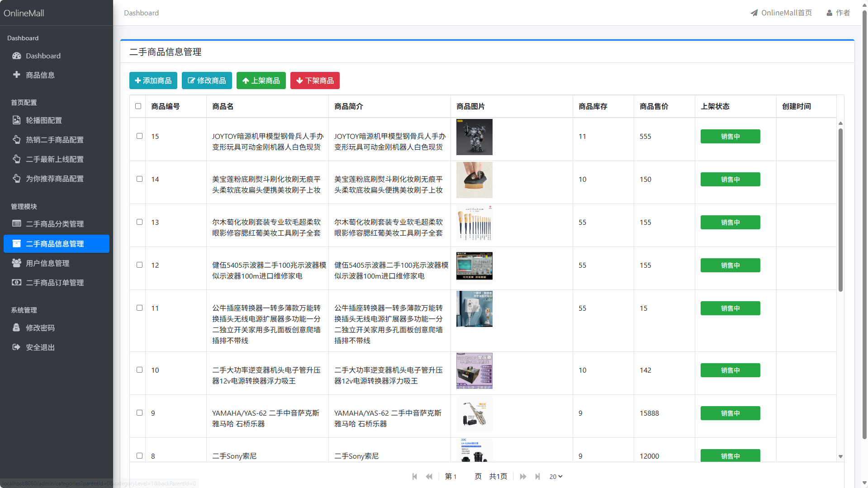The image size is (868, 488).
Task: Click the 添加商品 button
Action: coord(153,81)
